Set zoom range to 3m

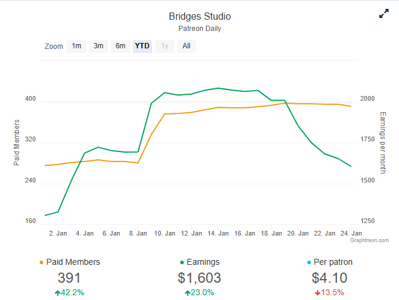(x=98, y=47)
